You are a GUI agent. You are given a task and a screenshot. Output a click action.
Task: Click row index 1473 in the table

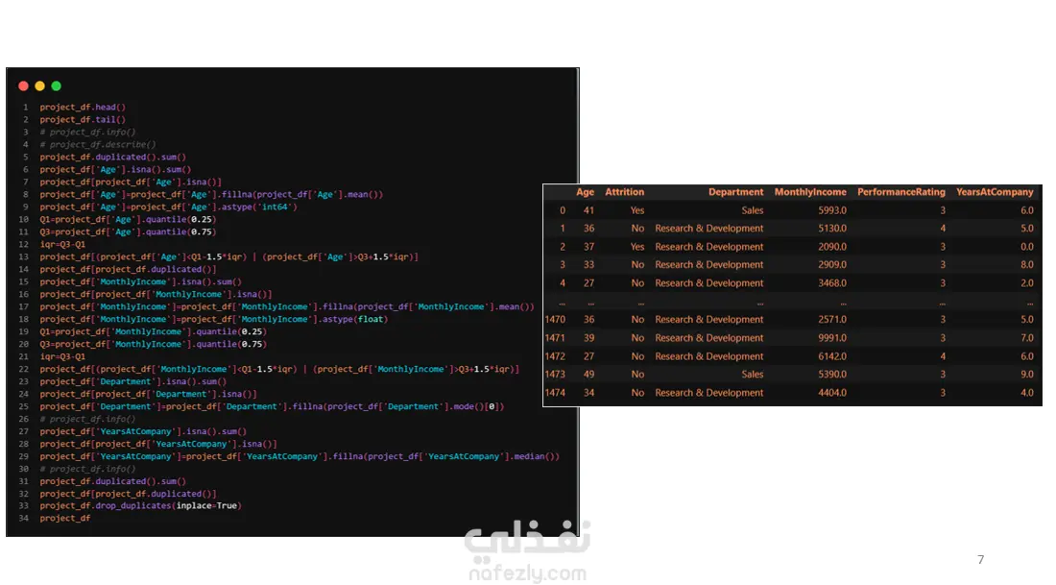[555, 374]
